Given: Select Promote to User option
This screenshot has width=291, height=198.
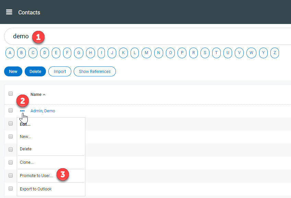Looking at the screenshot, I should click(36, 175).
